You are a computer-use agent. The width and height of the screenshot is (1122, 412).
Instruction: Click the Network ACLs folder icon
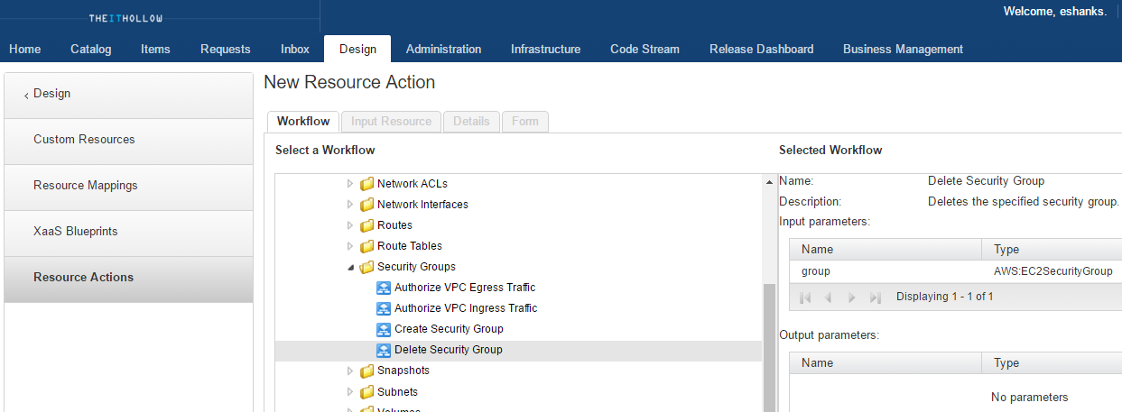click(x=366, y=184)
